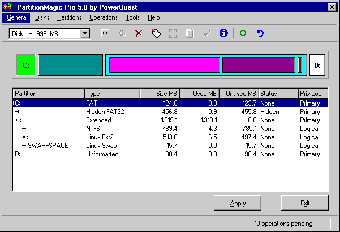Click the Delete partition red X icon
Viewport: 340px width, 232px height.
139,33
